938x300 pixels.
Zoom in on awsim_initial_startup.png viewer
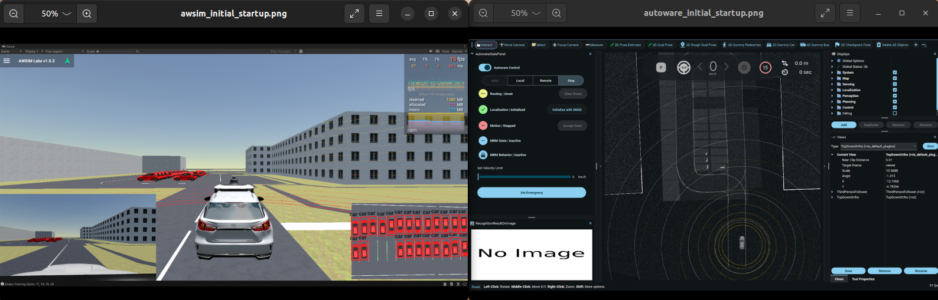[x=87, y=14]
